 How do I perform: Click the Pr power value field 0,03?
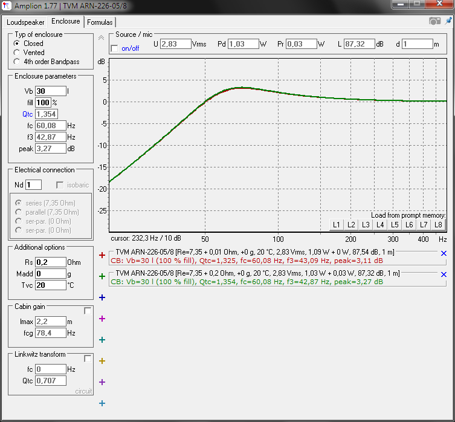tap(301, 44)
